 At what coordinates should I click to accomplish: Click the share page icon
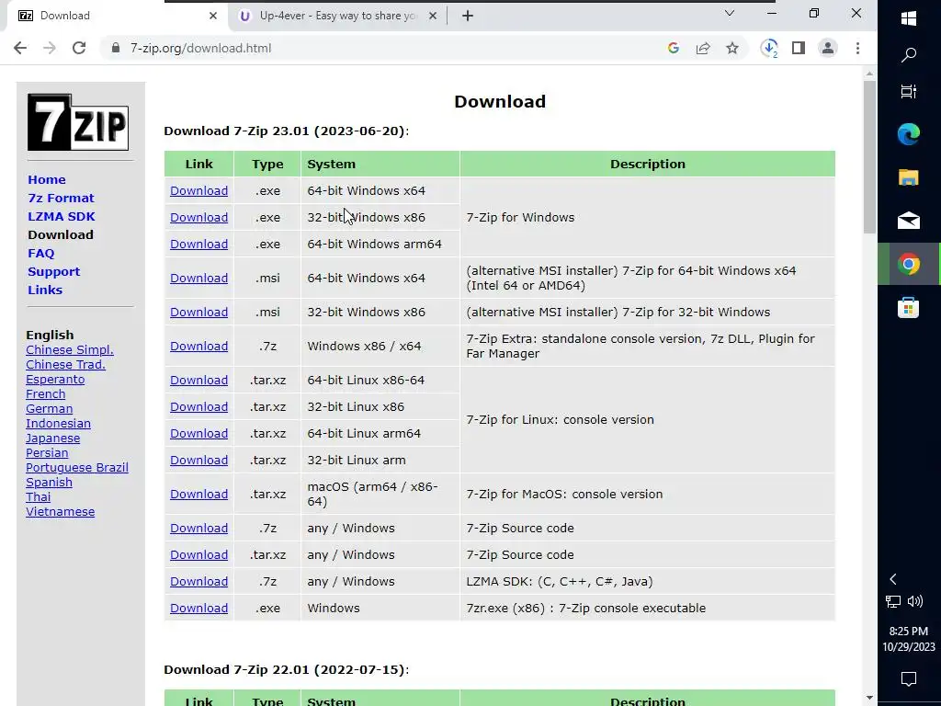click(x=703, y=48)
